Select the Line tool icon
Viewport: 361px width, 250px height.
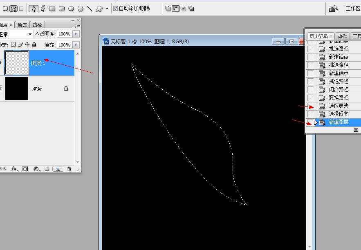[90, 8]
